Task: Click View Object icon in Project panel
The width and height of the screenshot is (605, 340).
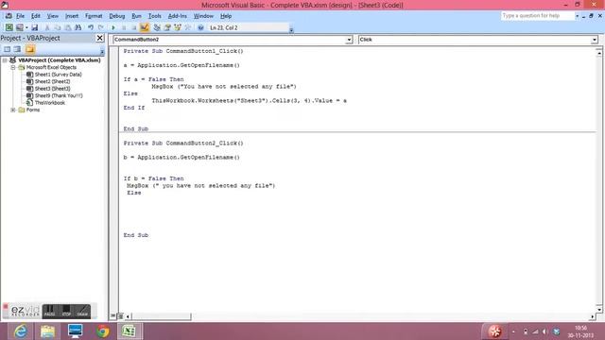Action: [x=17, y=49]
